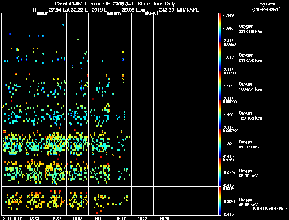The width and height of the screenshot is (289, 220).
Task: Click the 0.03828 color scale value
Action: pos(230,102)
